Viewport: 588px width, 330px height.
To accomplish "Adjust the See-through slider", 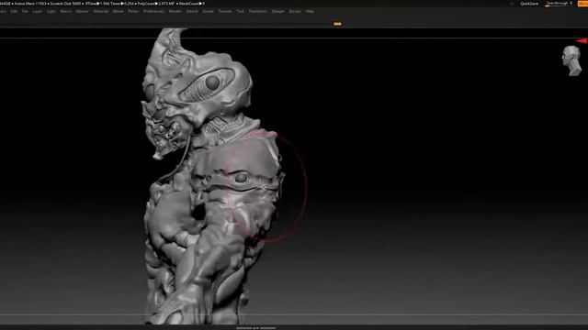I will tap(560, 4).
